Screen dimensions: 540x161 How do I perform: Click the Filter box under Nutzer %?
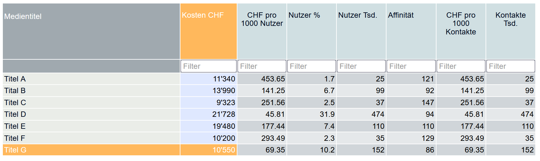[x=311, y=66]
